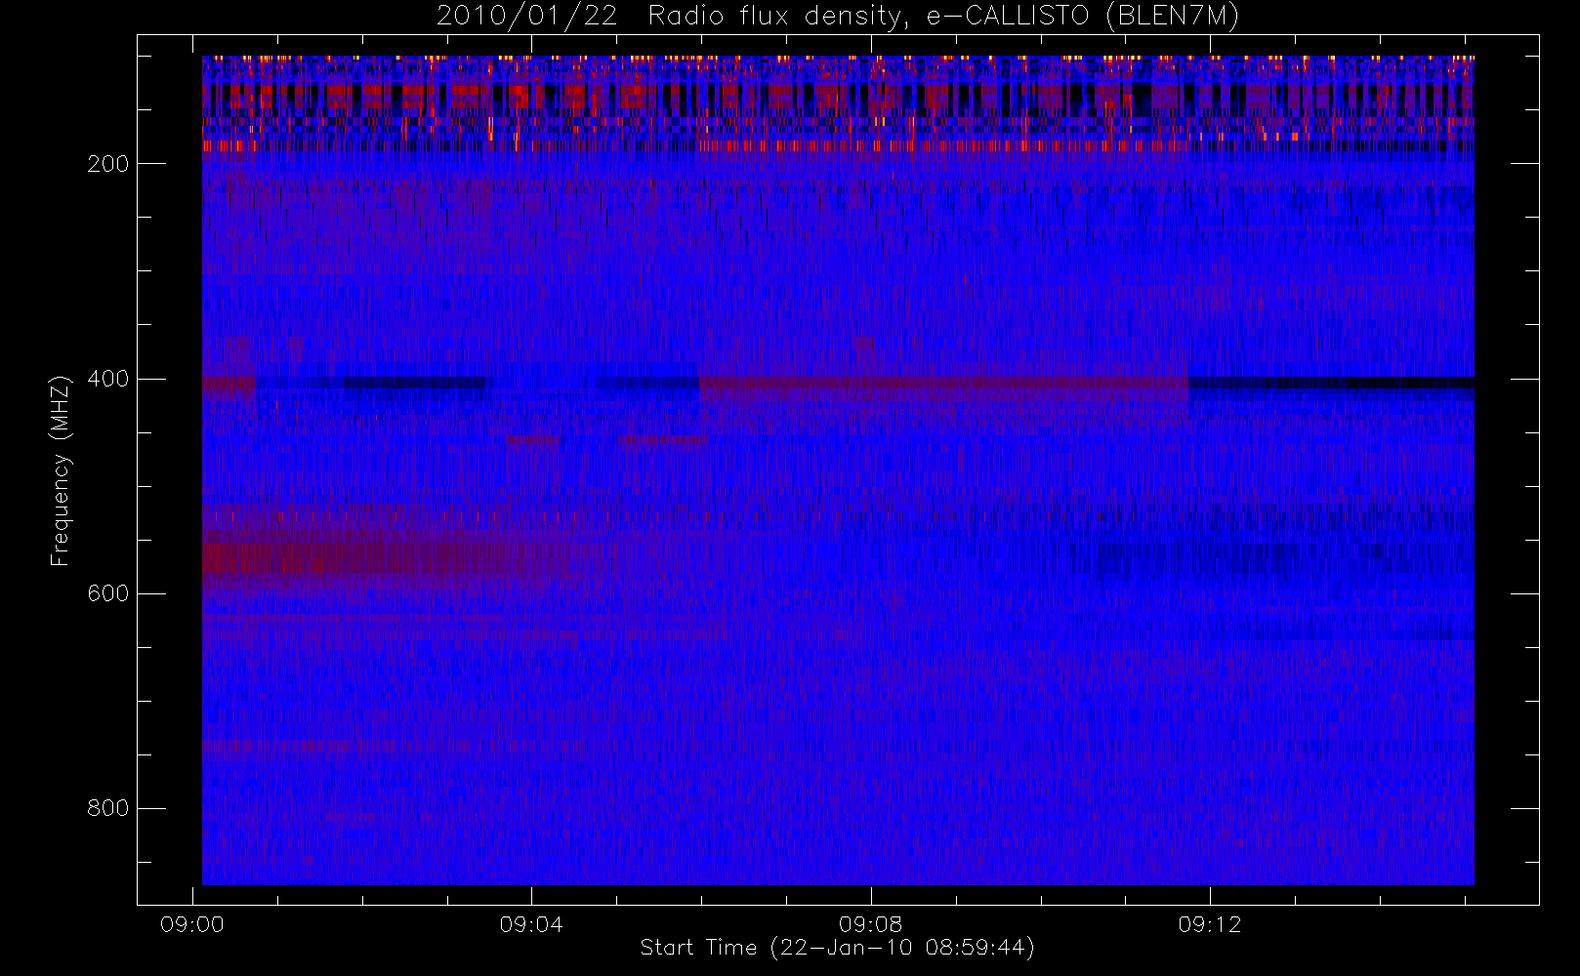Click the 'Start Time (22-Jan-10 08:59:44)' label
This screenshot has width=1580, height=976.
coord(837,948)
